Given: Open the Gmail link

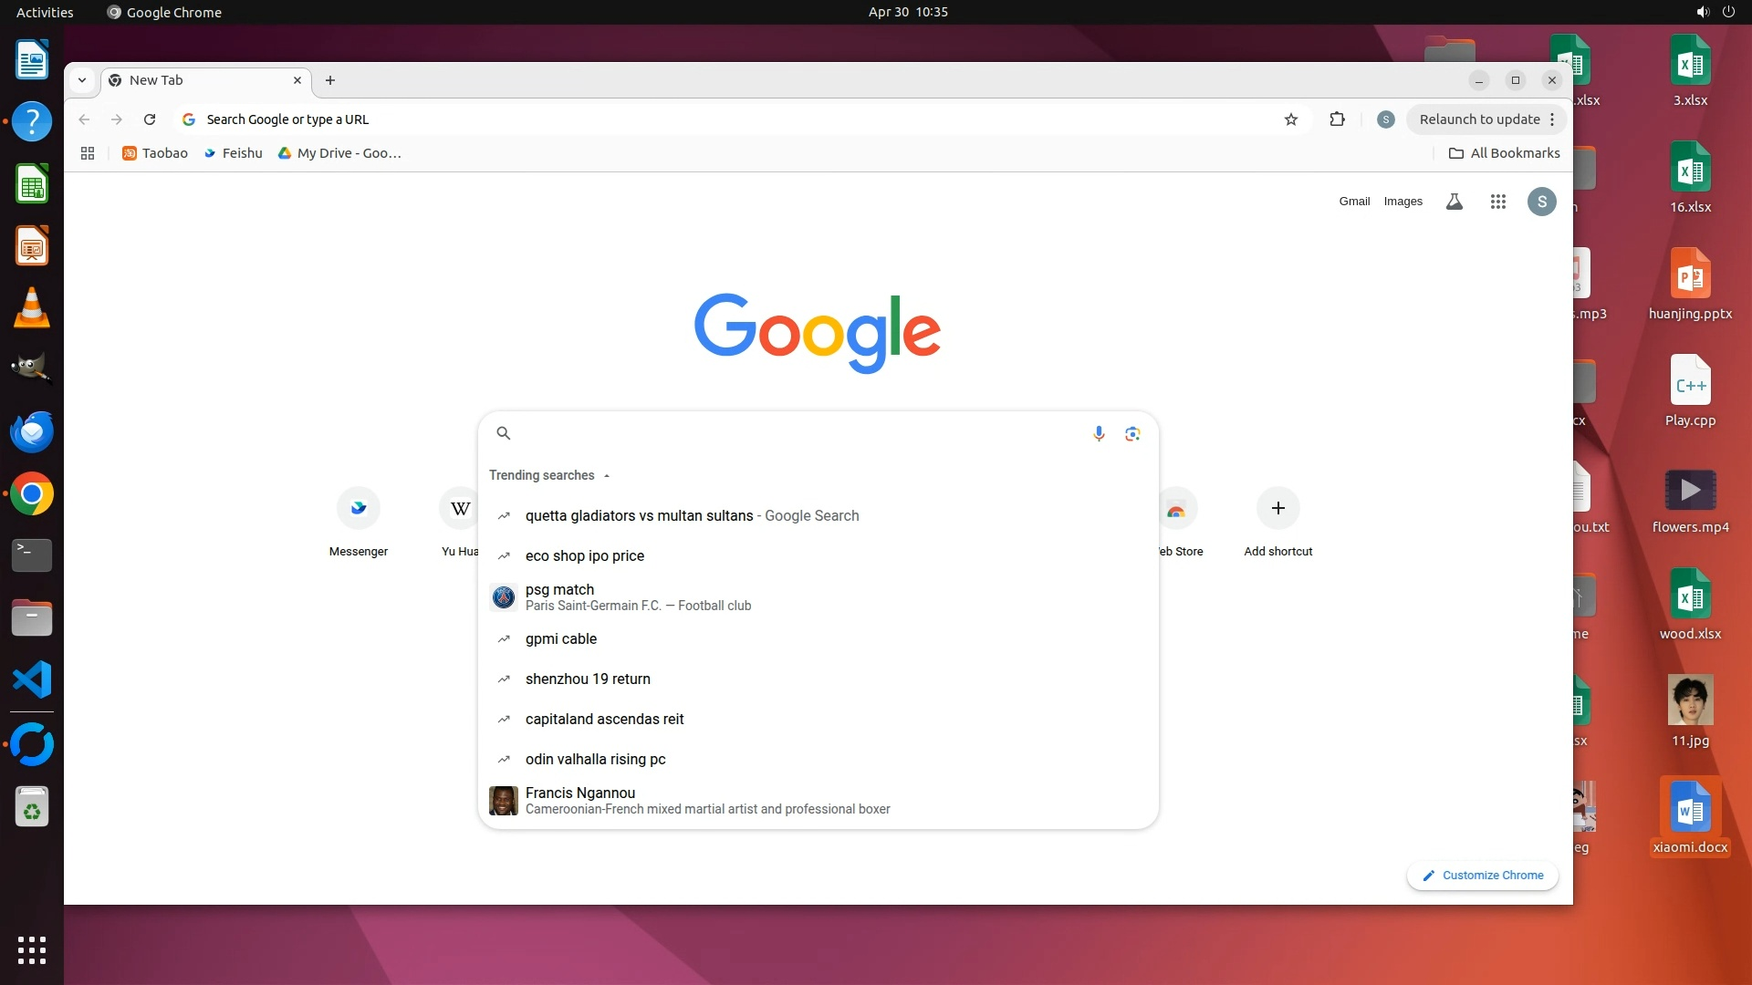Looking at the screenshot, I should [x=1354, y=202].
